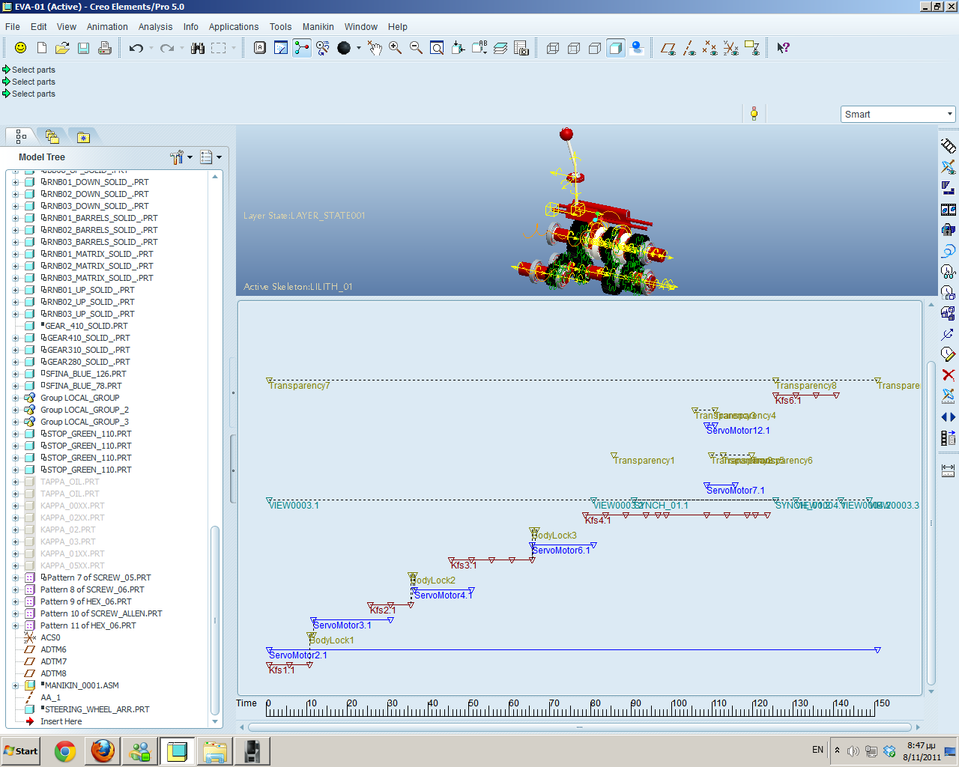Click the Save icon in toolbar
The width and height of the screenshot is (959, 767).
pyautogui.click(x=84, y=48)
